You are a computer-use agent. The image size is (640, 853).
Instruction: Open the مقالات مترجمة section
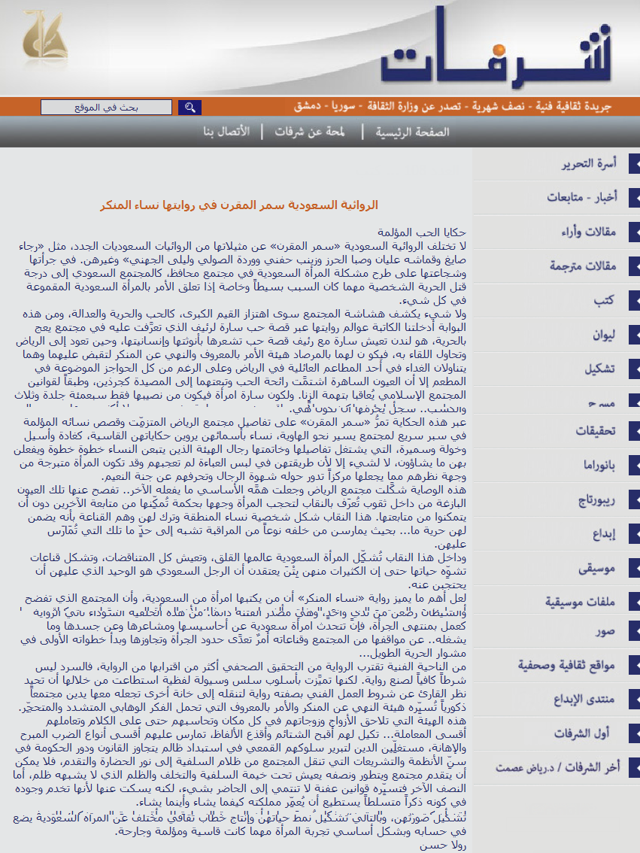pyautogui.click(x=583, y=266)
